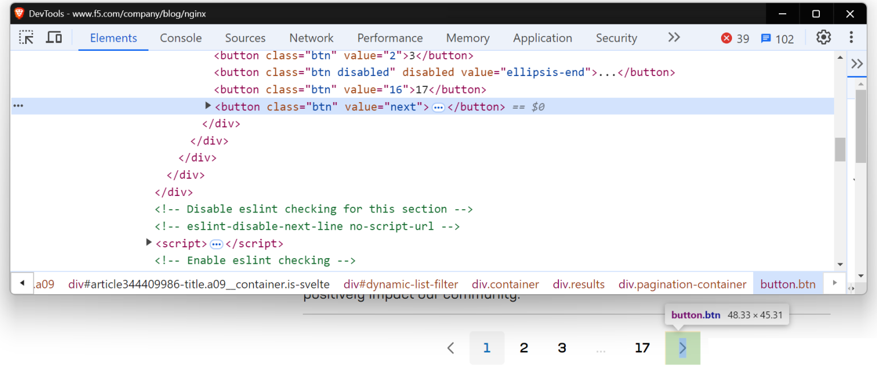The image size is (877, 385).
Task: Click the Elements panel vertical scrollbar
Action: point(840,149)
